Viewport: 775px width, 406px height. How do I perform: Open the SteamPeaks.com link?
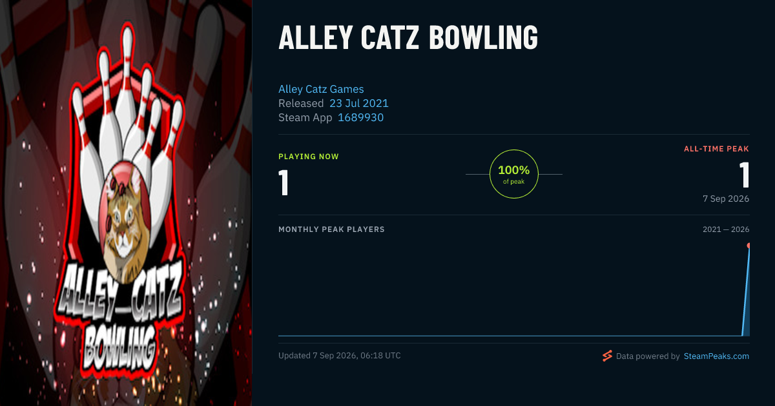click(x=716, y=356)
